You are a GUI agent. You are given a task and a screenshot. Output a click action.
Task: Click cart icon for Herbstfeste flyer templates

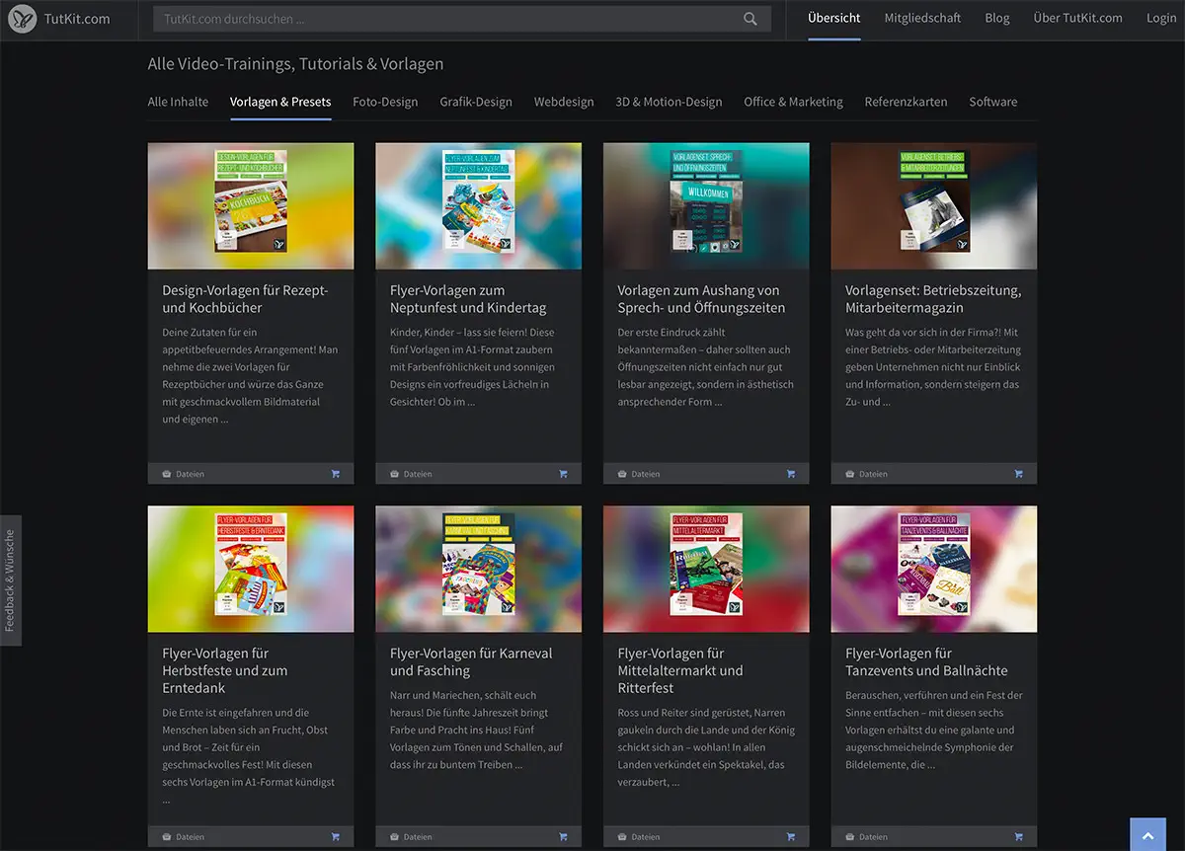pyautogui.click(x=336, y=837)
